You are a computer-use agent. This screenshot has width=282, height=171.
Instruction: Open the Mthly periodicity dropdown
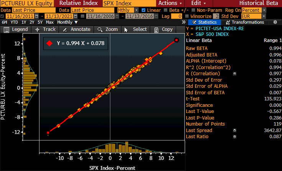click(x=128, y=10)
